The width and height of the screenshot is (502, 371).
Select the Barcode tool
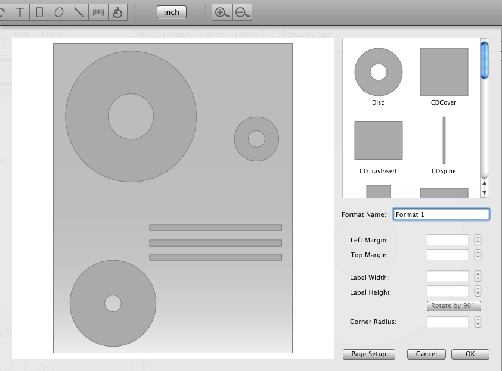(98, 12)
